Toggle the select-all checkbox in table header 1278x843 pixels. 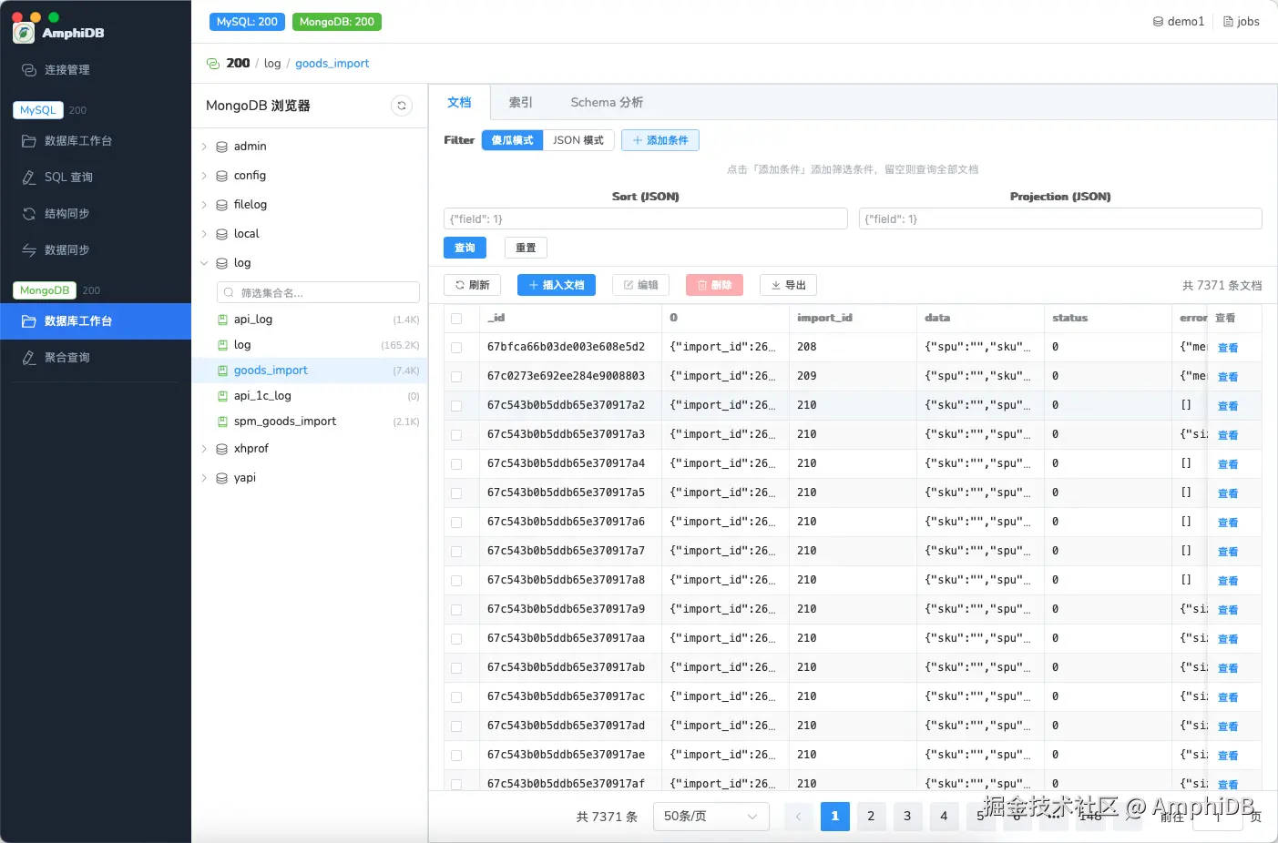pyautogui.click(x=456, y=319)
